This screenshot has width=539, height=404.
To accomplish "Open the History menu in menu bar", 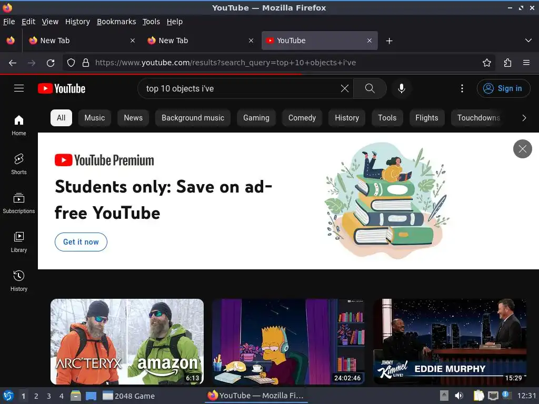I will pyautogui.click(x=77, y=22).
